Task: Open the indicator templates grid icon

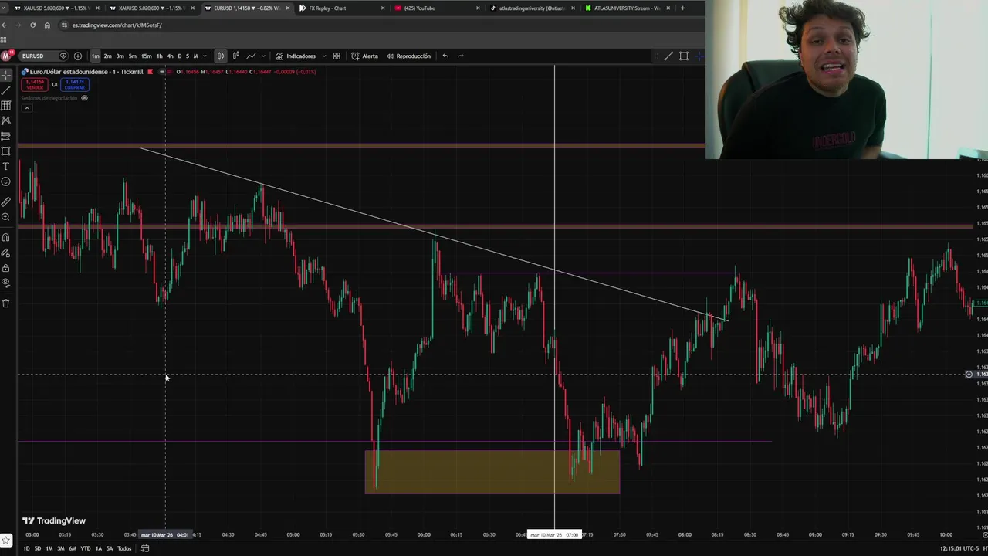Action: (337, 56)
